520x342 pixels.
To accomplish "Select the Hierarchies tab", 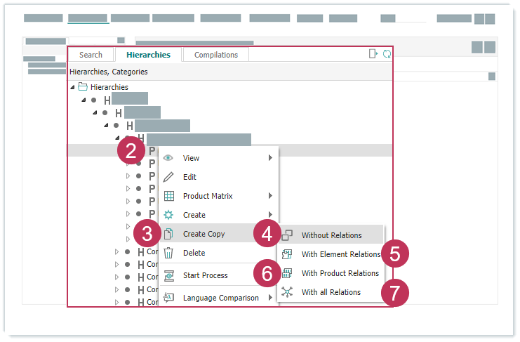I will [x=148, y=55].
